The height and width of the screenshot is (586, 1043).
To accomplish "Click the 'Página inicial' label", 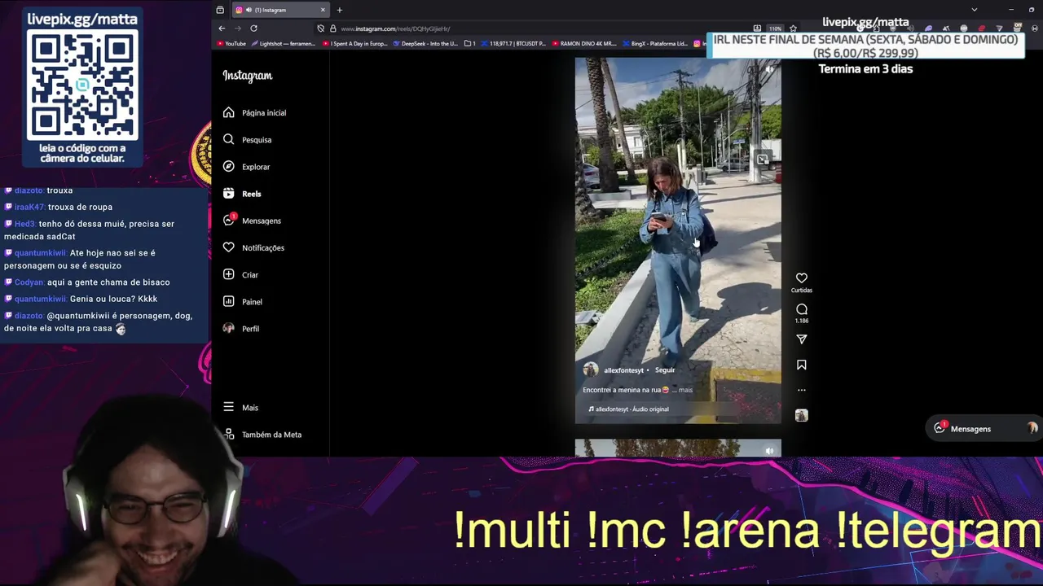I will coord(264,112).
